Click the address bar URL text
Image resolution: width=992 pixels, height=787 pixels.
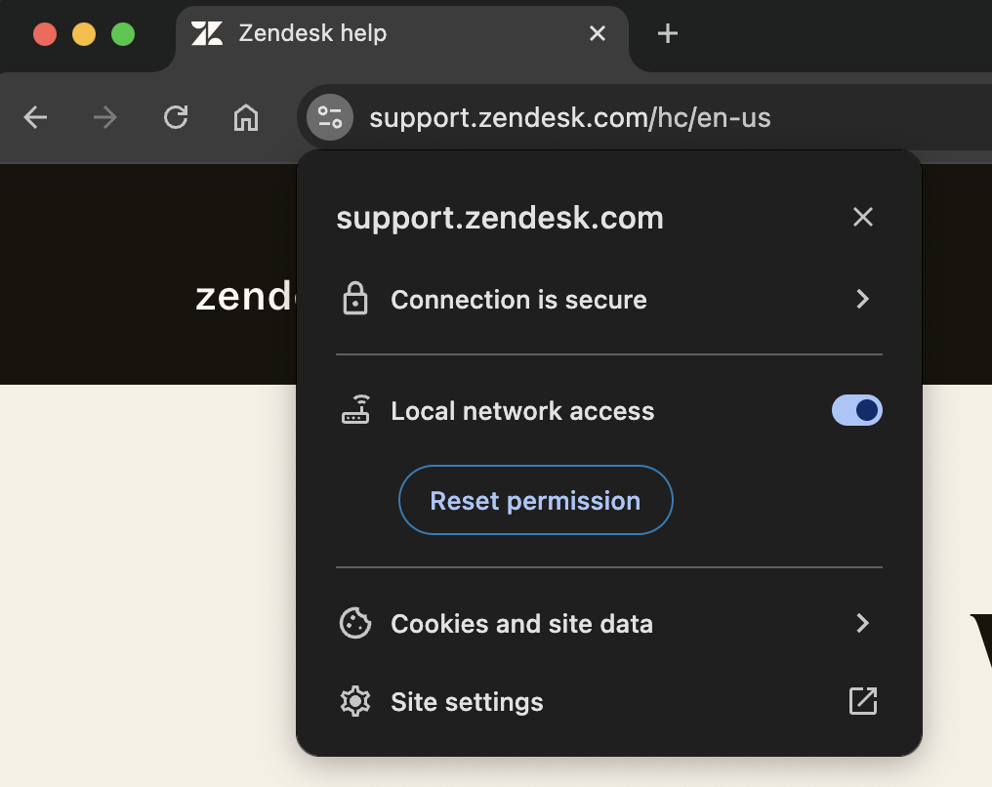click(569, 119)
